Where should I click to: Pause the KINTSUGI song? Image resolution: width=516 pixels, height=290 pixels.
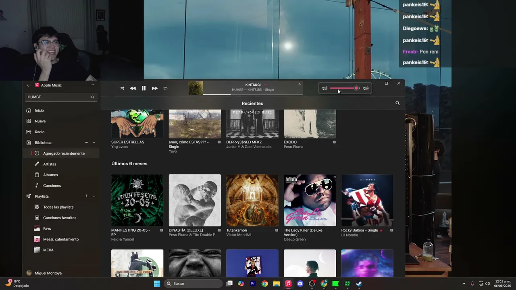tap(144, 88)
